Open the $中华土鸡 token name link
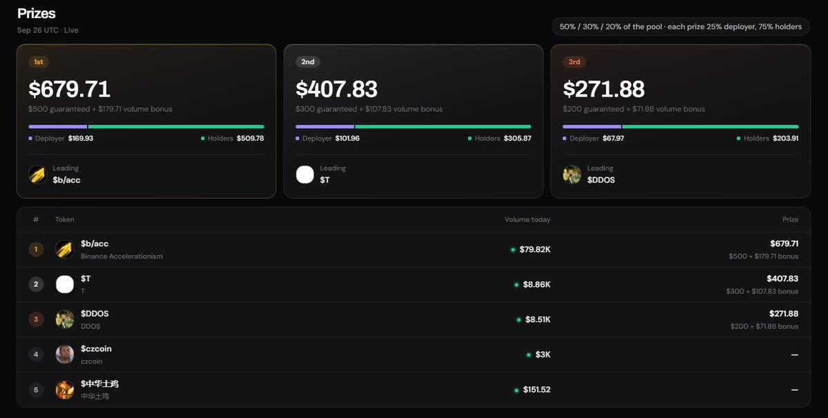828x418 pixels. pyautogui.click(x=100, y=384)
